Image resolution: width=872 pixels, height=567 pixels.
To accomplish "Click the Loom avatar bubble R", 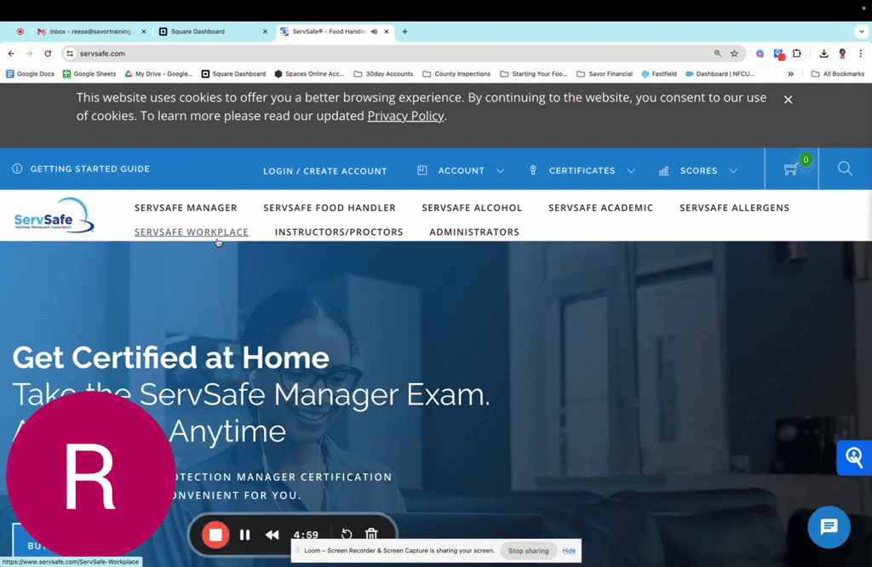I will (x=90, y=475).
